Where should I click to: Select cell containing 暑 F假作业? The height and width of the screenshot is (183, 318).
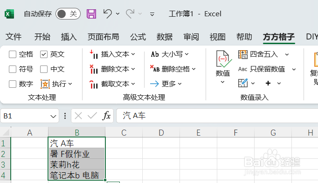pyautogui.click(x=76, y=154)
